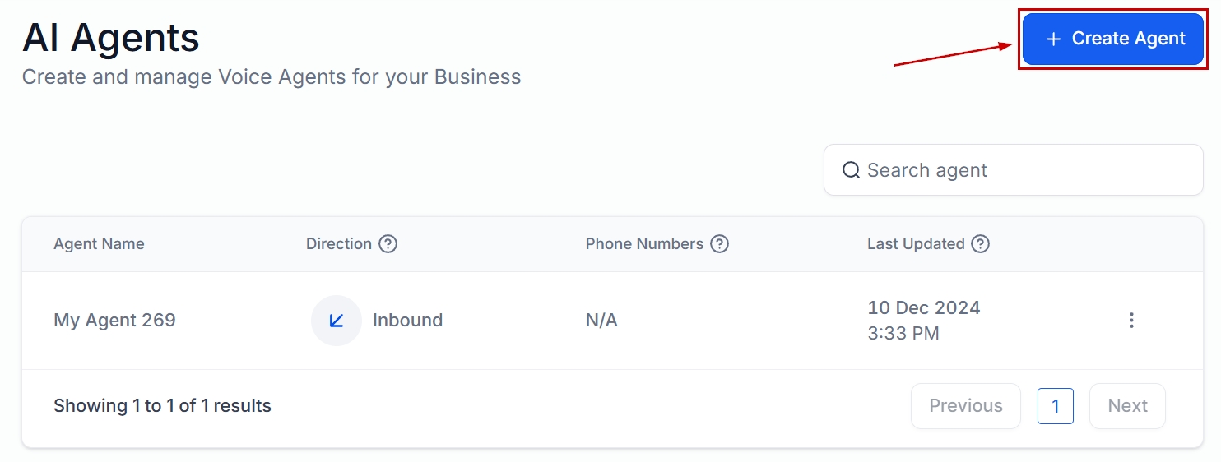Open the My Agent 269 row
The image size is (1221, 462).
(114, 321)
